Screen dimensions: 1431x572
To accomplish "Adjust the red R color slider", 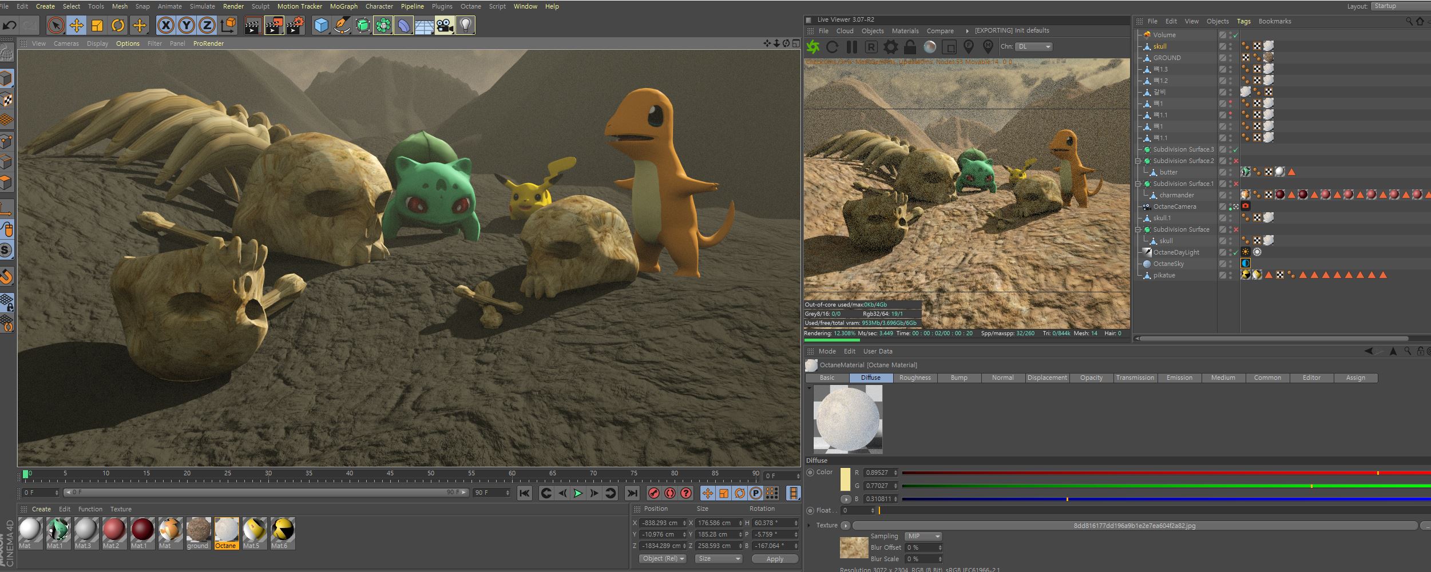I will click(1166, 473).
